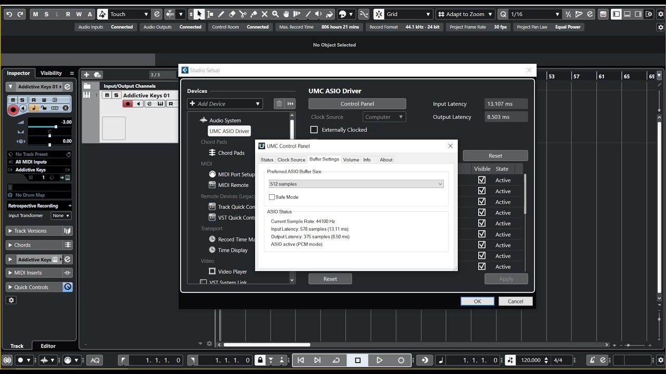Select the Glue tool
666x374 pixels.
click(254, 14)
